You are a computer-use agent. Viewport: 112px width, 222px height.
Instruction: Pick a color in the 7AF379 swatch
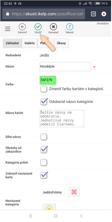pos(48,80)
